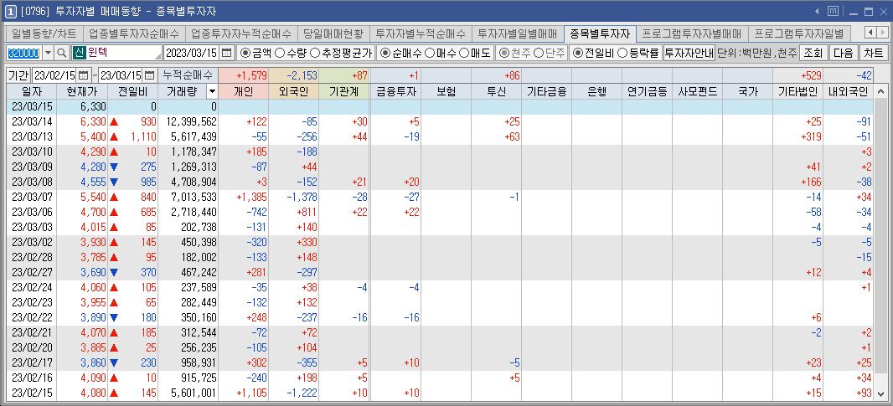The height and width of the screenshot is (406, 893).
Task: Click the scrollbar down arrow
Action: tap(880, 394)
